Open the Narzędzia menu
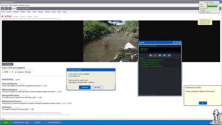222x125 pixels. pos(22,5)
